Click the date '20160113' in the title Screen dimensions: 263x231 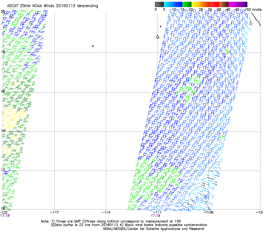coord(66,6)
